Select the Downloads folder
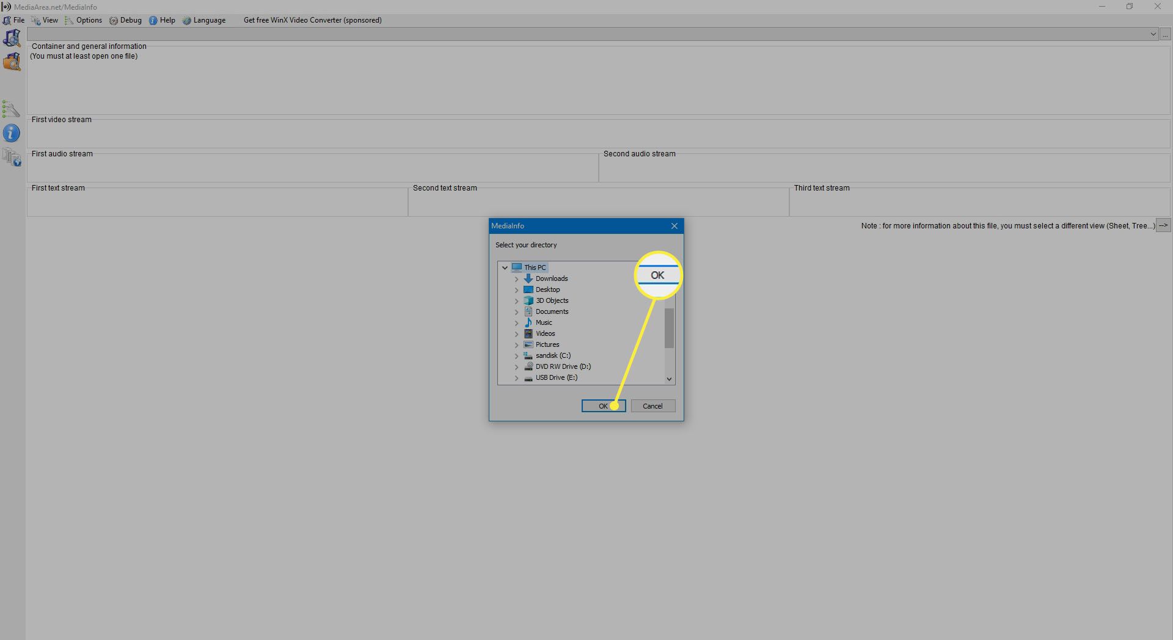Viewport: 1173px width, 640px height. point(552,278)
